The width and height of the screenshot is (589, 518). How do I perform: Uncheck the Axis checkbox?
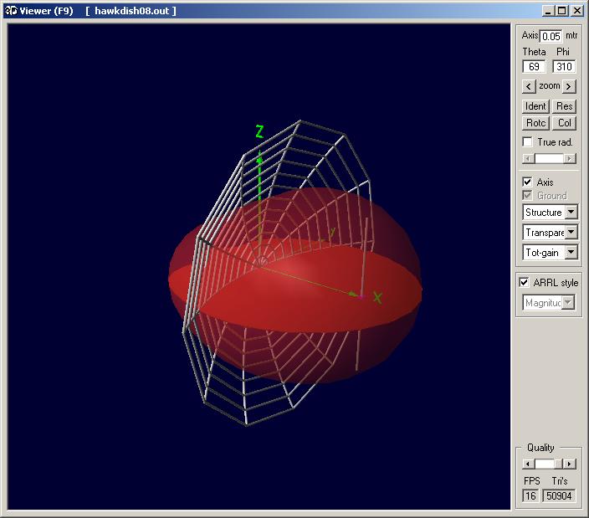(x=528, y=182)
